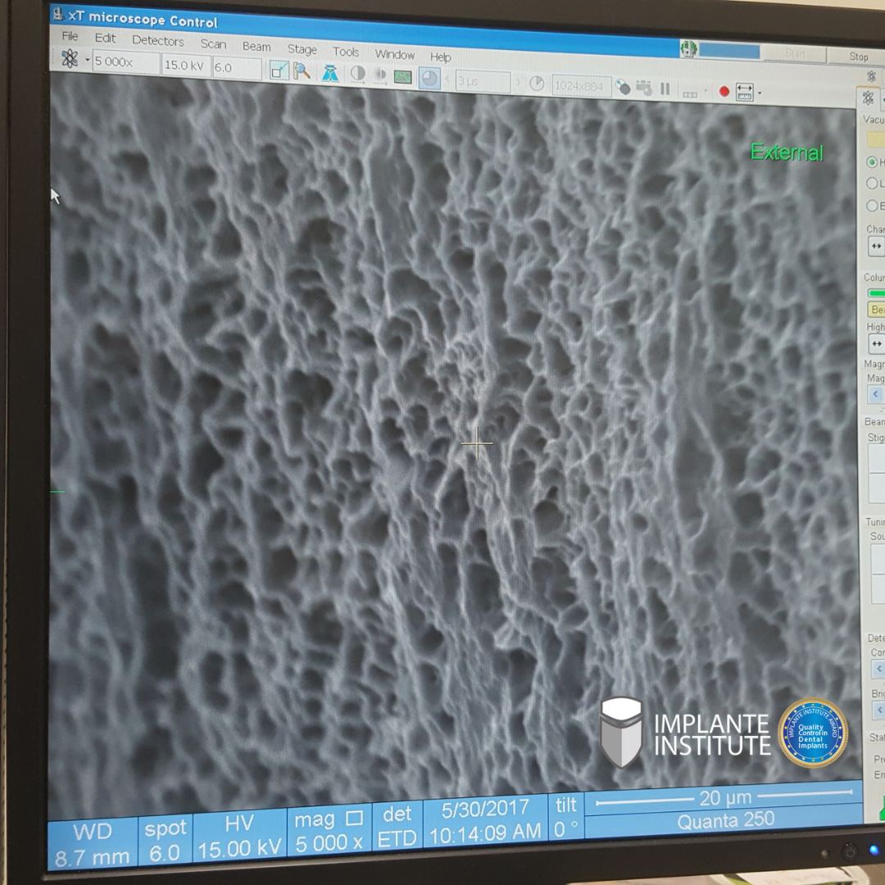Viewport: 885px width, 885px height.
Task: Pause scanning with the pause icon
Action: click(x=665, y=88)
